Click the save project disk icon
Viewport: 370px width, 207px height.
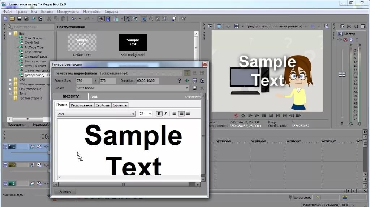click(20, 18)
